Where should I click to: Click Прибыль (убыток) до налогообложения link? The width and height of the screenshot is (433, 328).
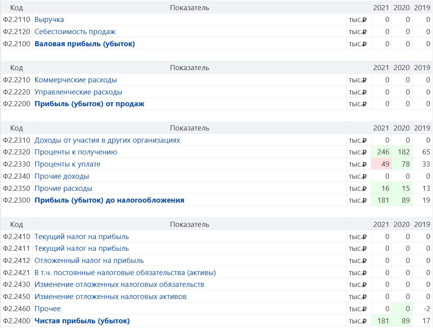109,200
